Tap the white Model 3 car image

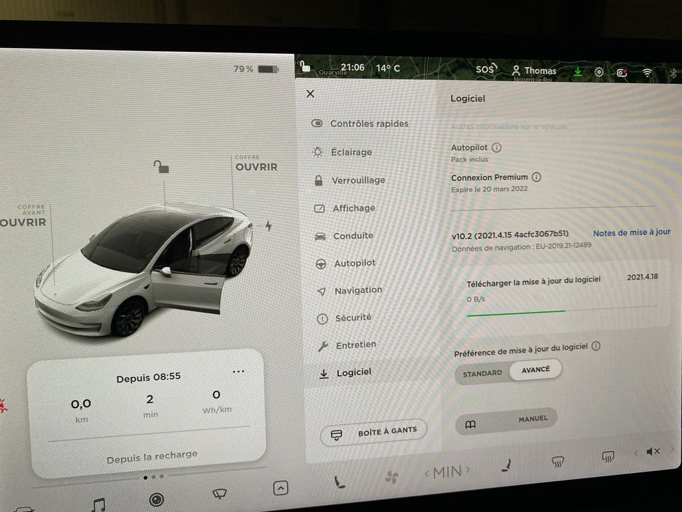coord(144,270)
